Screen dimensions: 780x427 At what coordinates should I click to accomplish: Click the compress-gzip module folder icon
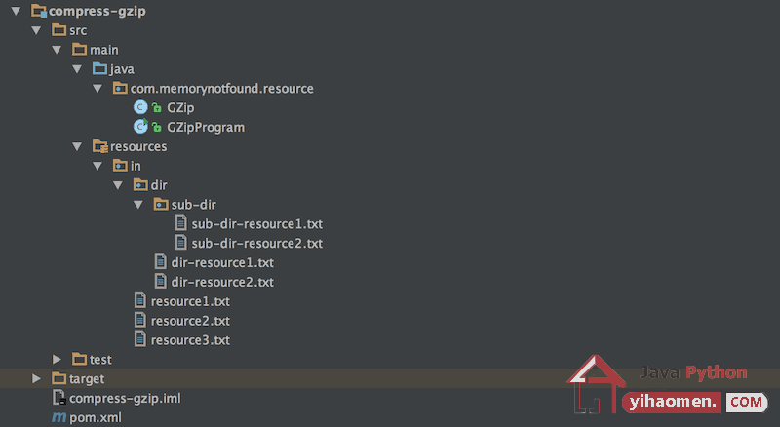(39, 11)
